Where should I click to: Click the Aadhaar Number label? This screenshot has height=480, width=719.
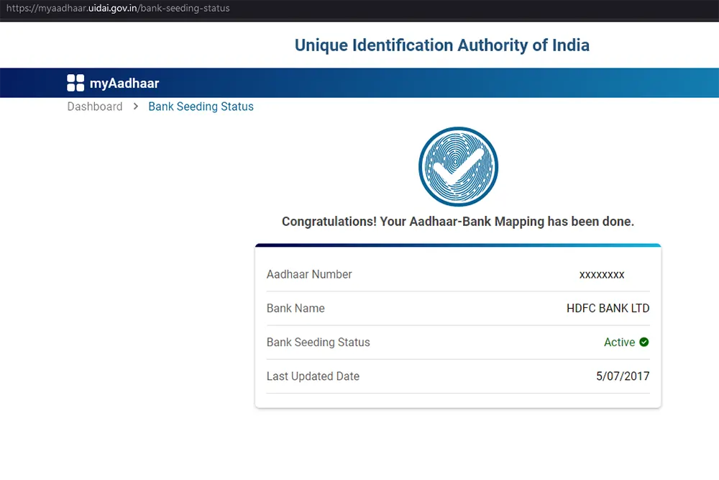click(309, 274)
